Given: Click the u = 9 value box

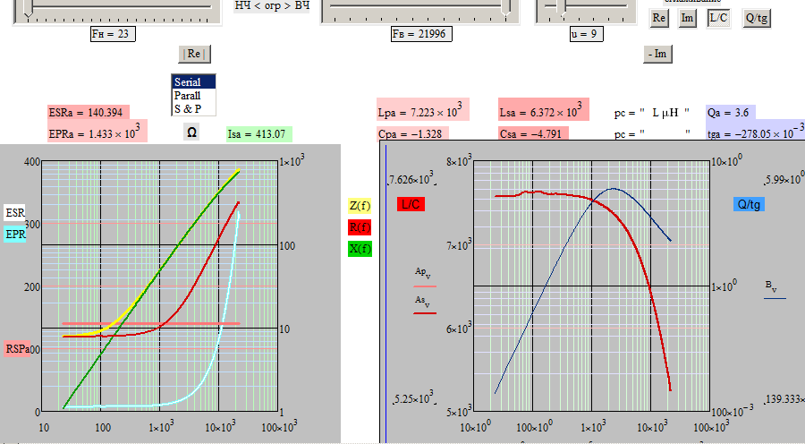Looking at the screenshot, I should click(x=586, y=34).
